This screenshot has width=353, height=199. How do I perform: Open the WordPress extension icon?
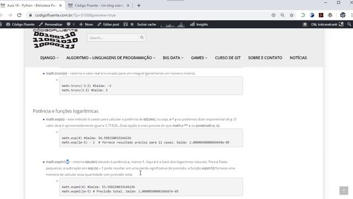tap(330, 15)
